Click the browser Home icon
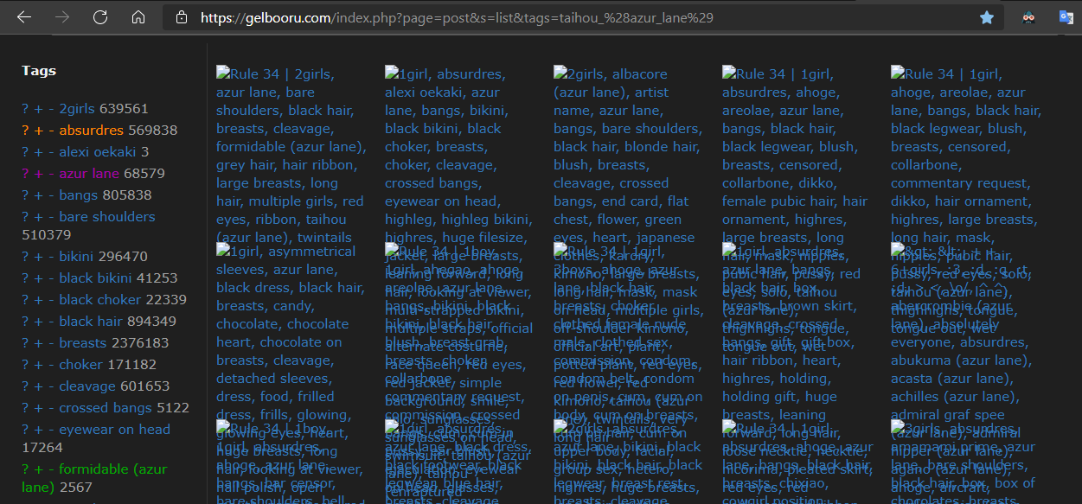The width and height of the screenshot is (1082, 504). coord(138,16)
